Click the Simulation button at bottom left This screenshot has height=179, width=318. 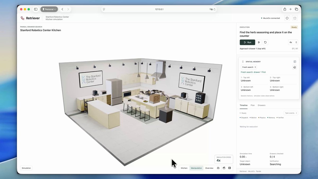coord(26,168)
